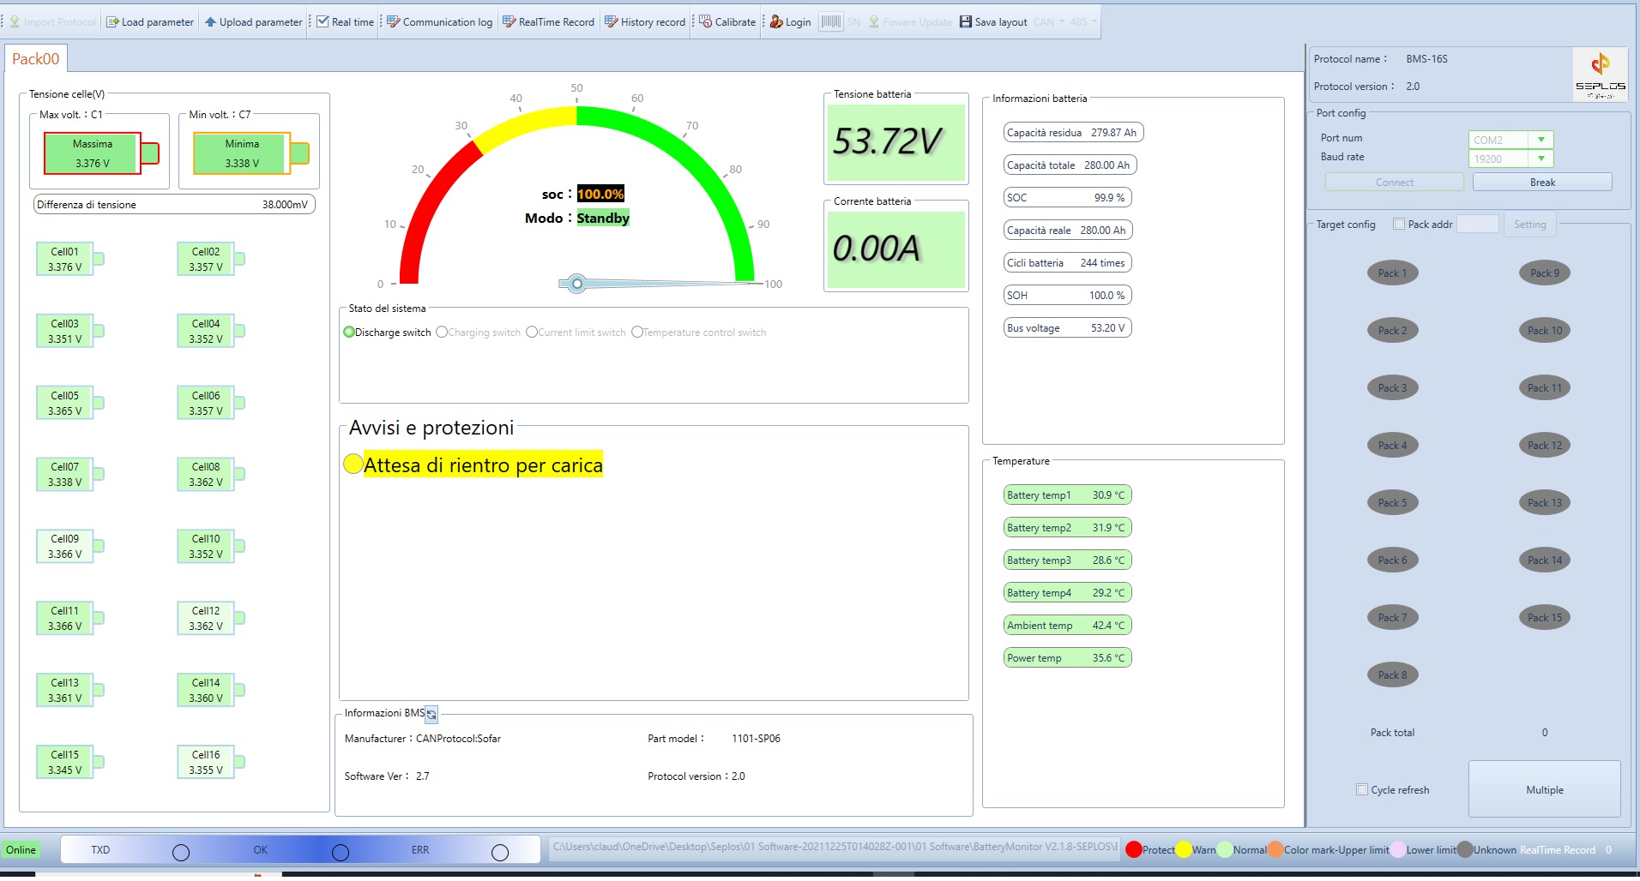Click the Differenza di tensione field
Screen dimensions: 1640x881
174,205
